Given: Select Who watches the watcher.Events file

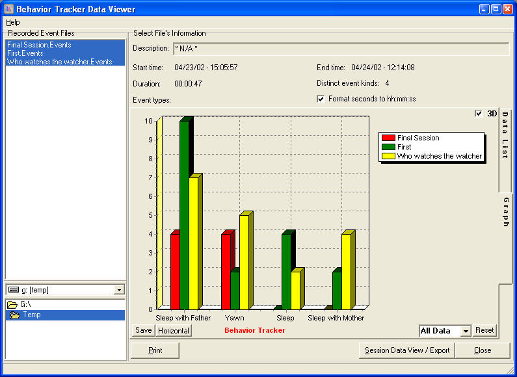Looking at the screenshot, I should (x=65, y=62).
